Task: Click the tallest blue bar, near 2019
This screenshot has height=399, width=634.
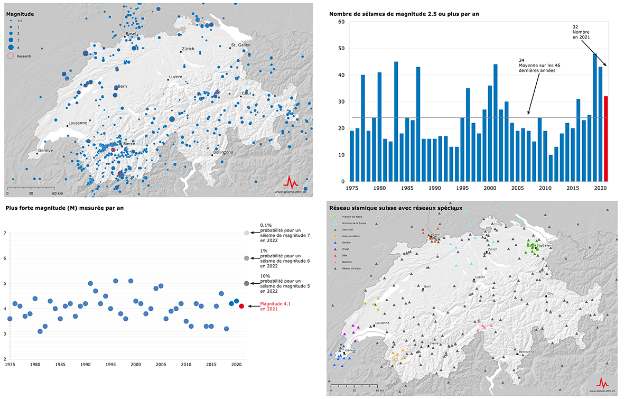Action: pyautogui.click(x=595, y=117)
